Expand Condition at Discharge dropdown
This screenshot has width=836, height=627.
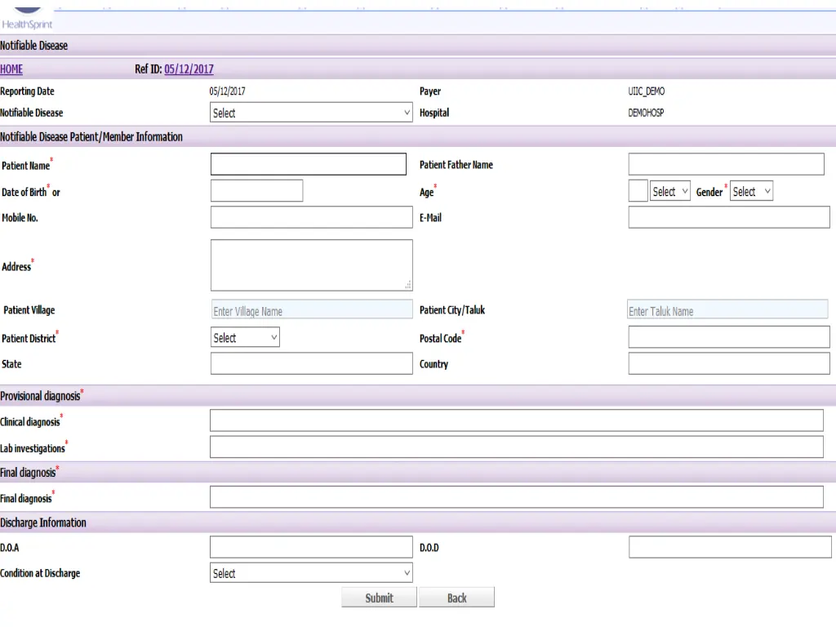tap(311, 573)
